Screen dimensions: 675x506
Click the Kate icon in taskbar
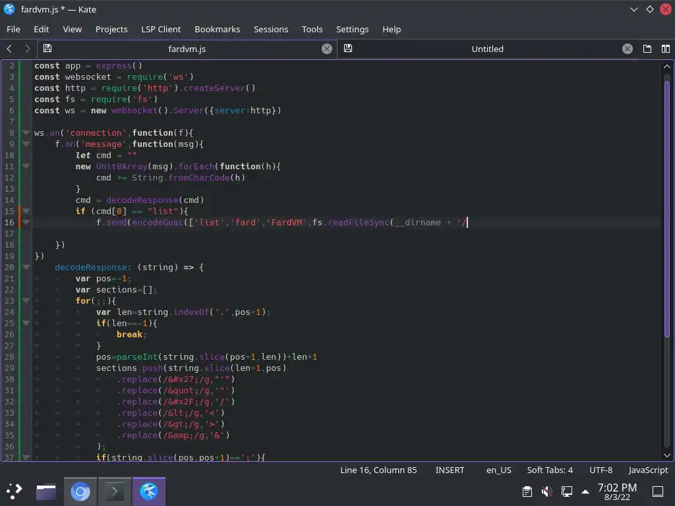(149, 492)
